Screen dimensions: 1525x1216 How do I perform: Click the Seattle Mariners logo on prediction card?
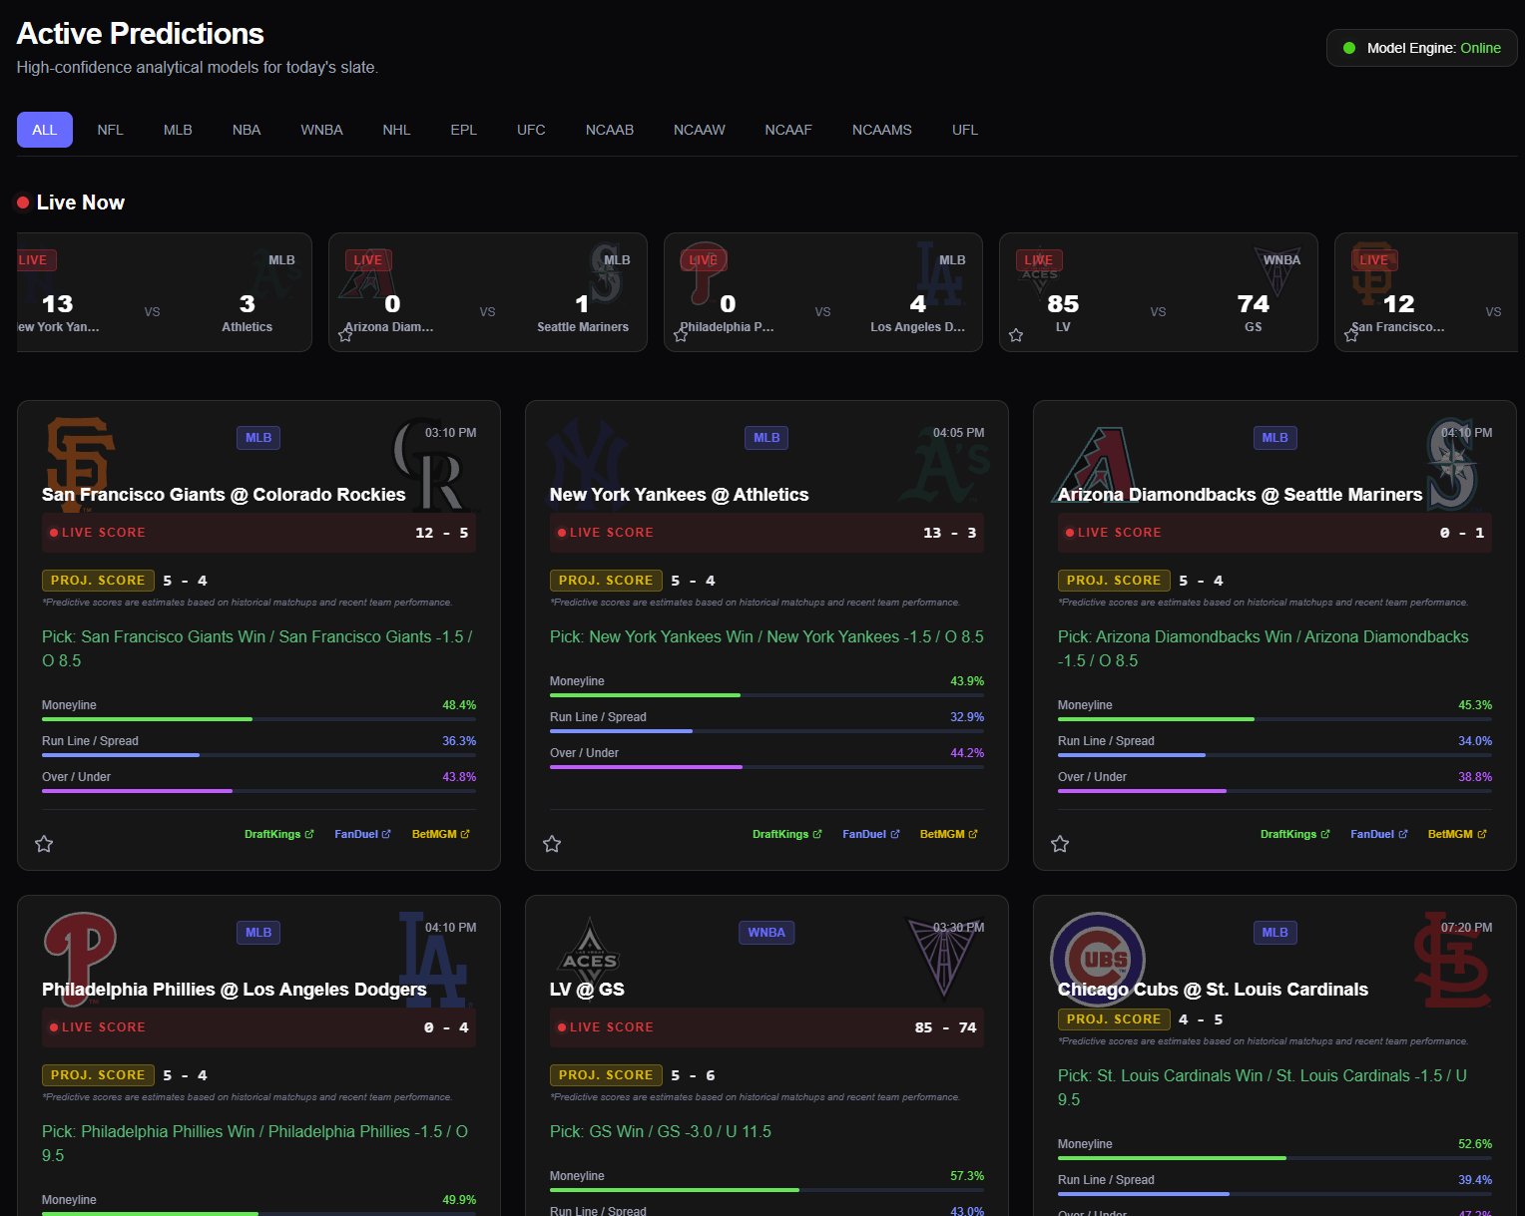(1452, 465)
